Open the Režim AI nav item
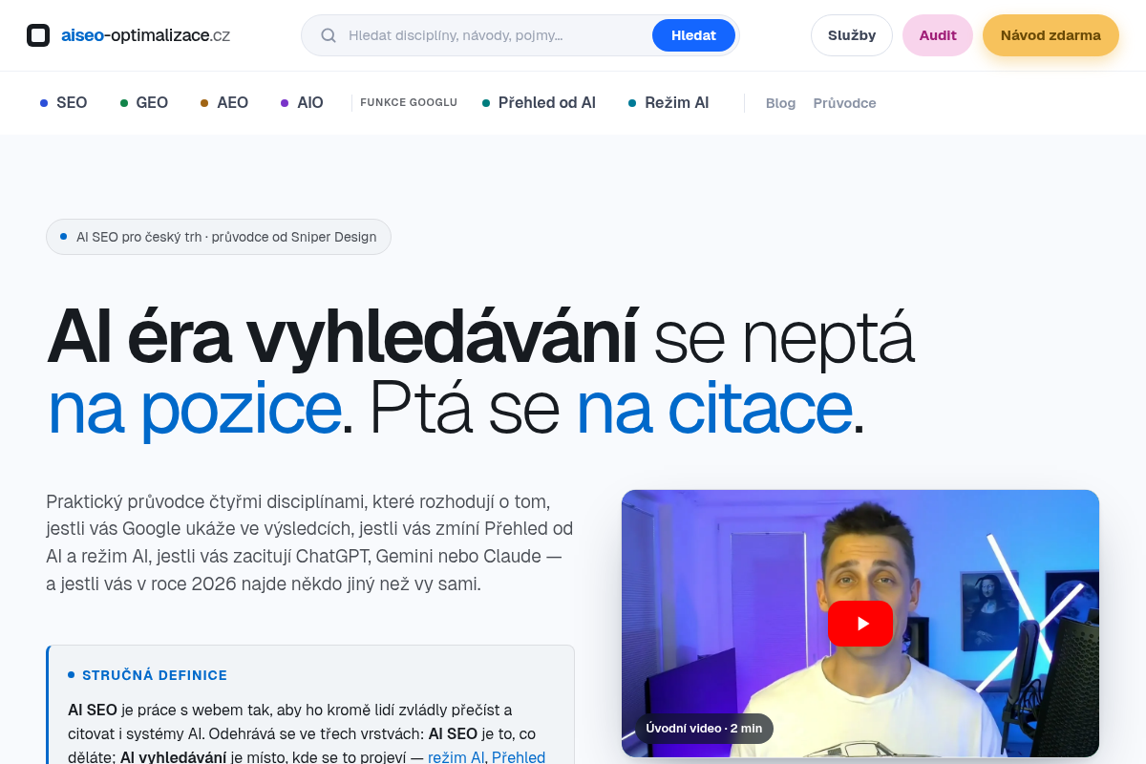The width and height of the screenshot is (1146, 764). click(668, 102)
